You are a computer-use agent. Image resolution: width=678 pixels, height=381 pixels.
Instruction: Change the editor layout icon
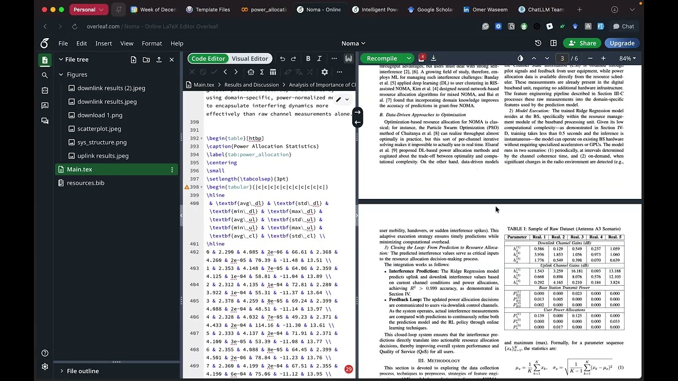tap(554, 43)
